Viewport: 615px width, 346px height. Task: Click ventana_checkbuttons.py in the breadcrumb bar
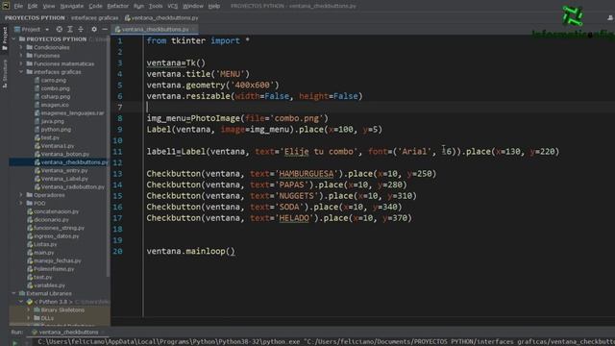tap(161, 18)
